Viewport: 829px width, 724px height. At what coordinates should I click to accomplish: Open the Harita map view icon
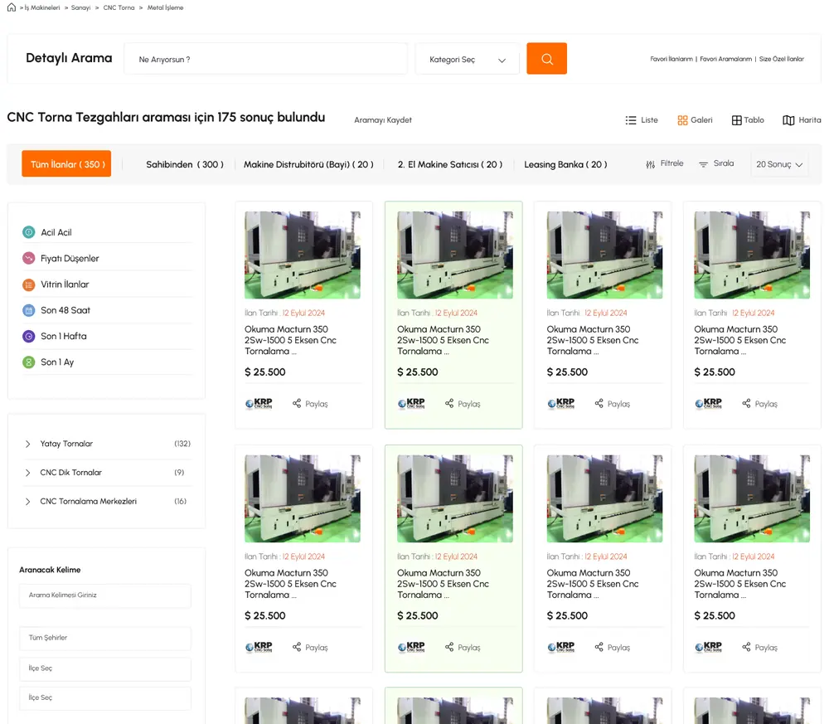[788, 120]
